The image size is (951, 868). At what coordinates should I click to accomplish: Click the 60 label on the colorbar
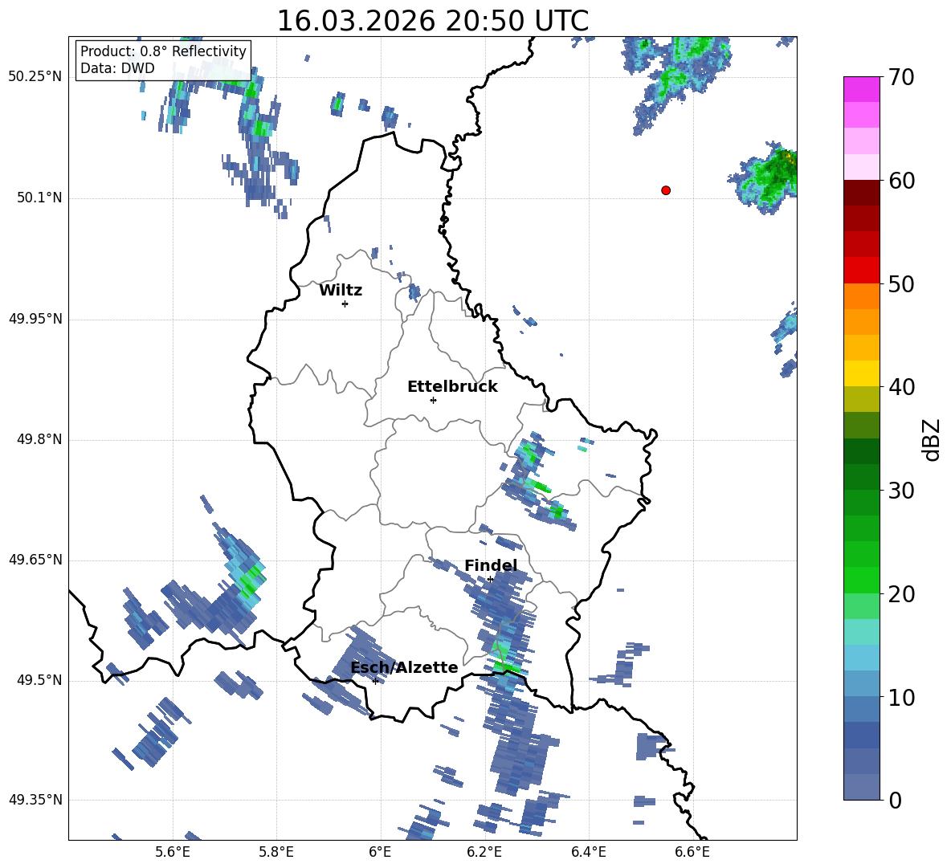[901, 181]
